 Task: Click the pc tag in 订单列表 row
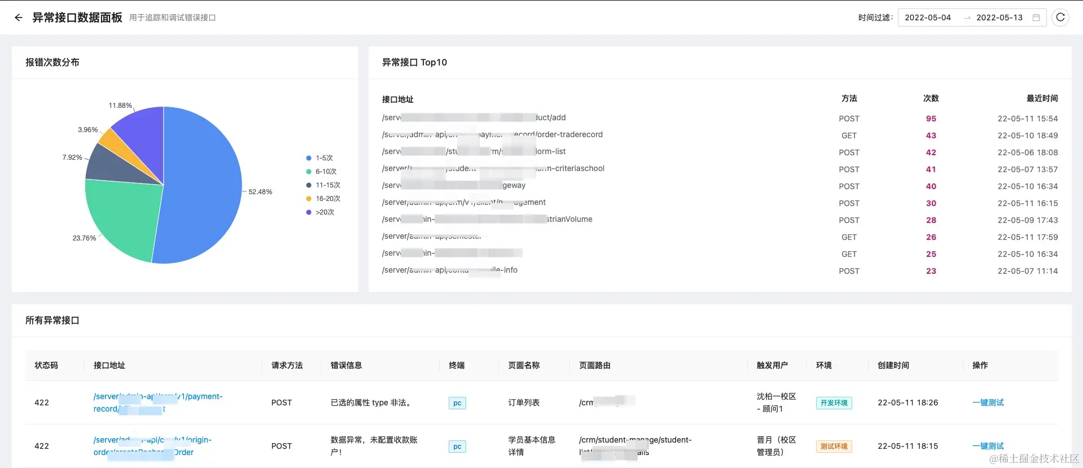pos(457,403)
